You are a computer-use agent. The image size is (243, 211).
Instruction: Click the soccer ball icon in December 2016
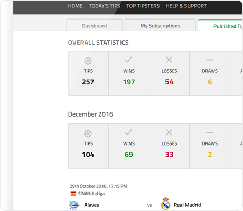coord(88,133)
